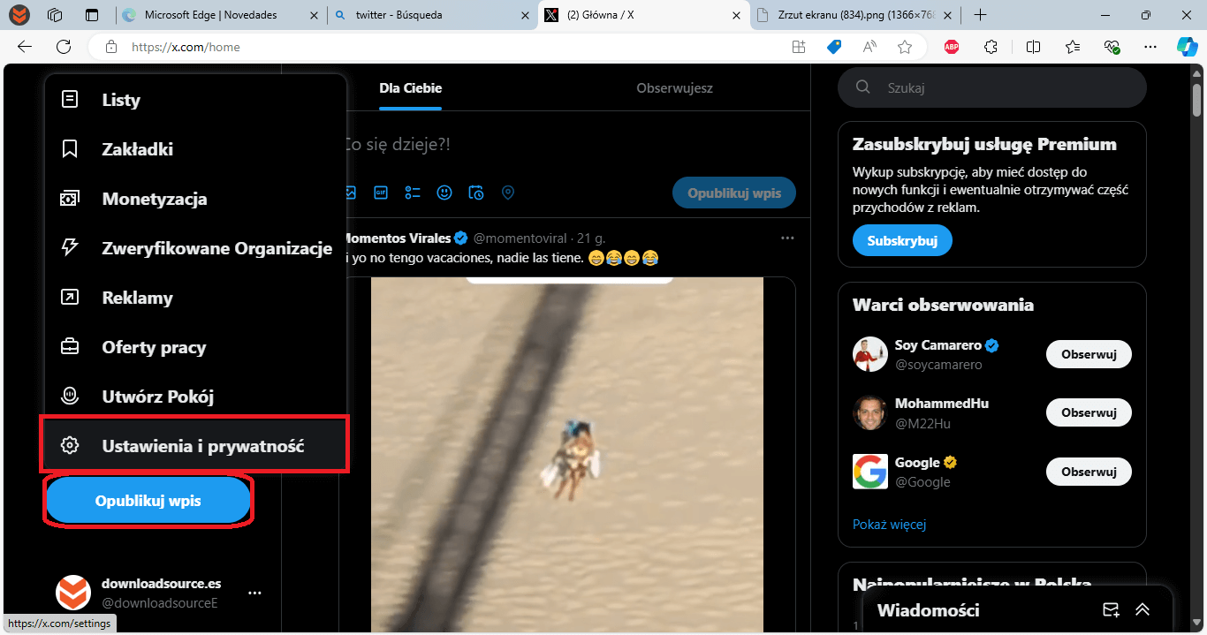Image resolution: width=1207 pixels, height=635 pixels.
Task: Open Zakładki bookmarks menu item
Action: [x=195, y=149]
